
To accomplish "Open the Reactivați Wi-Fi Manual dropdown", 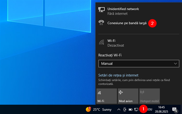I will tap(139, 64).
